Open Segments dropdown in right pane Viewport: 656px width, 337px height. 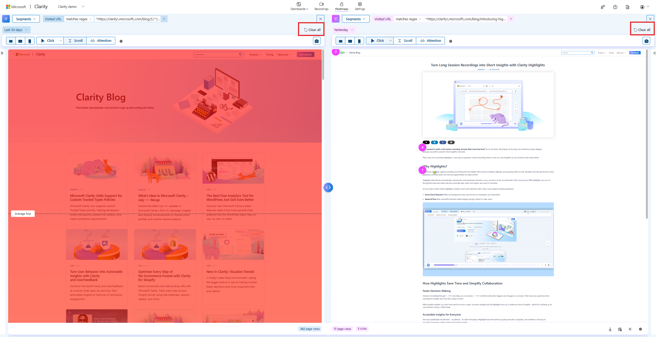(356, 19)
